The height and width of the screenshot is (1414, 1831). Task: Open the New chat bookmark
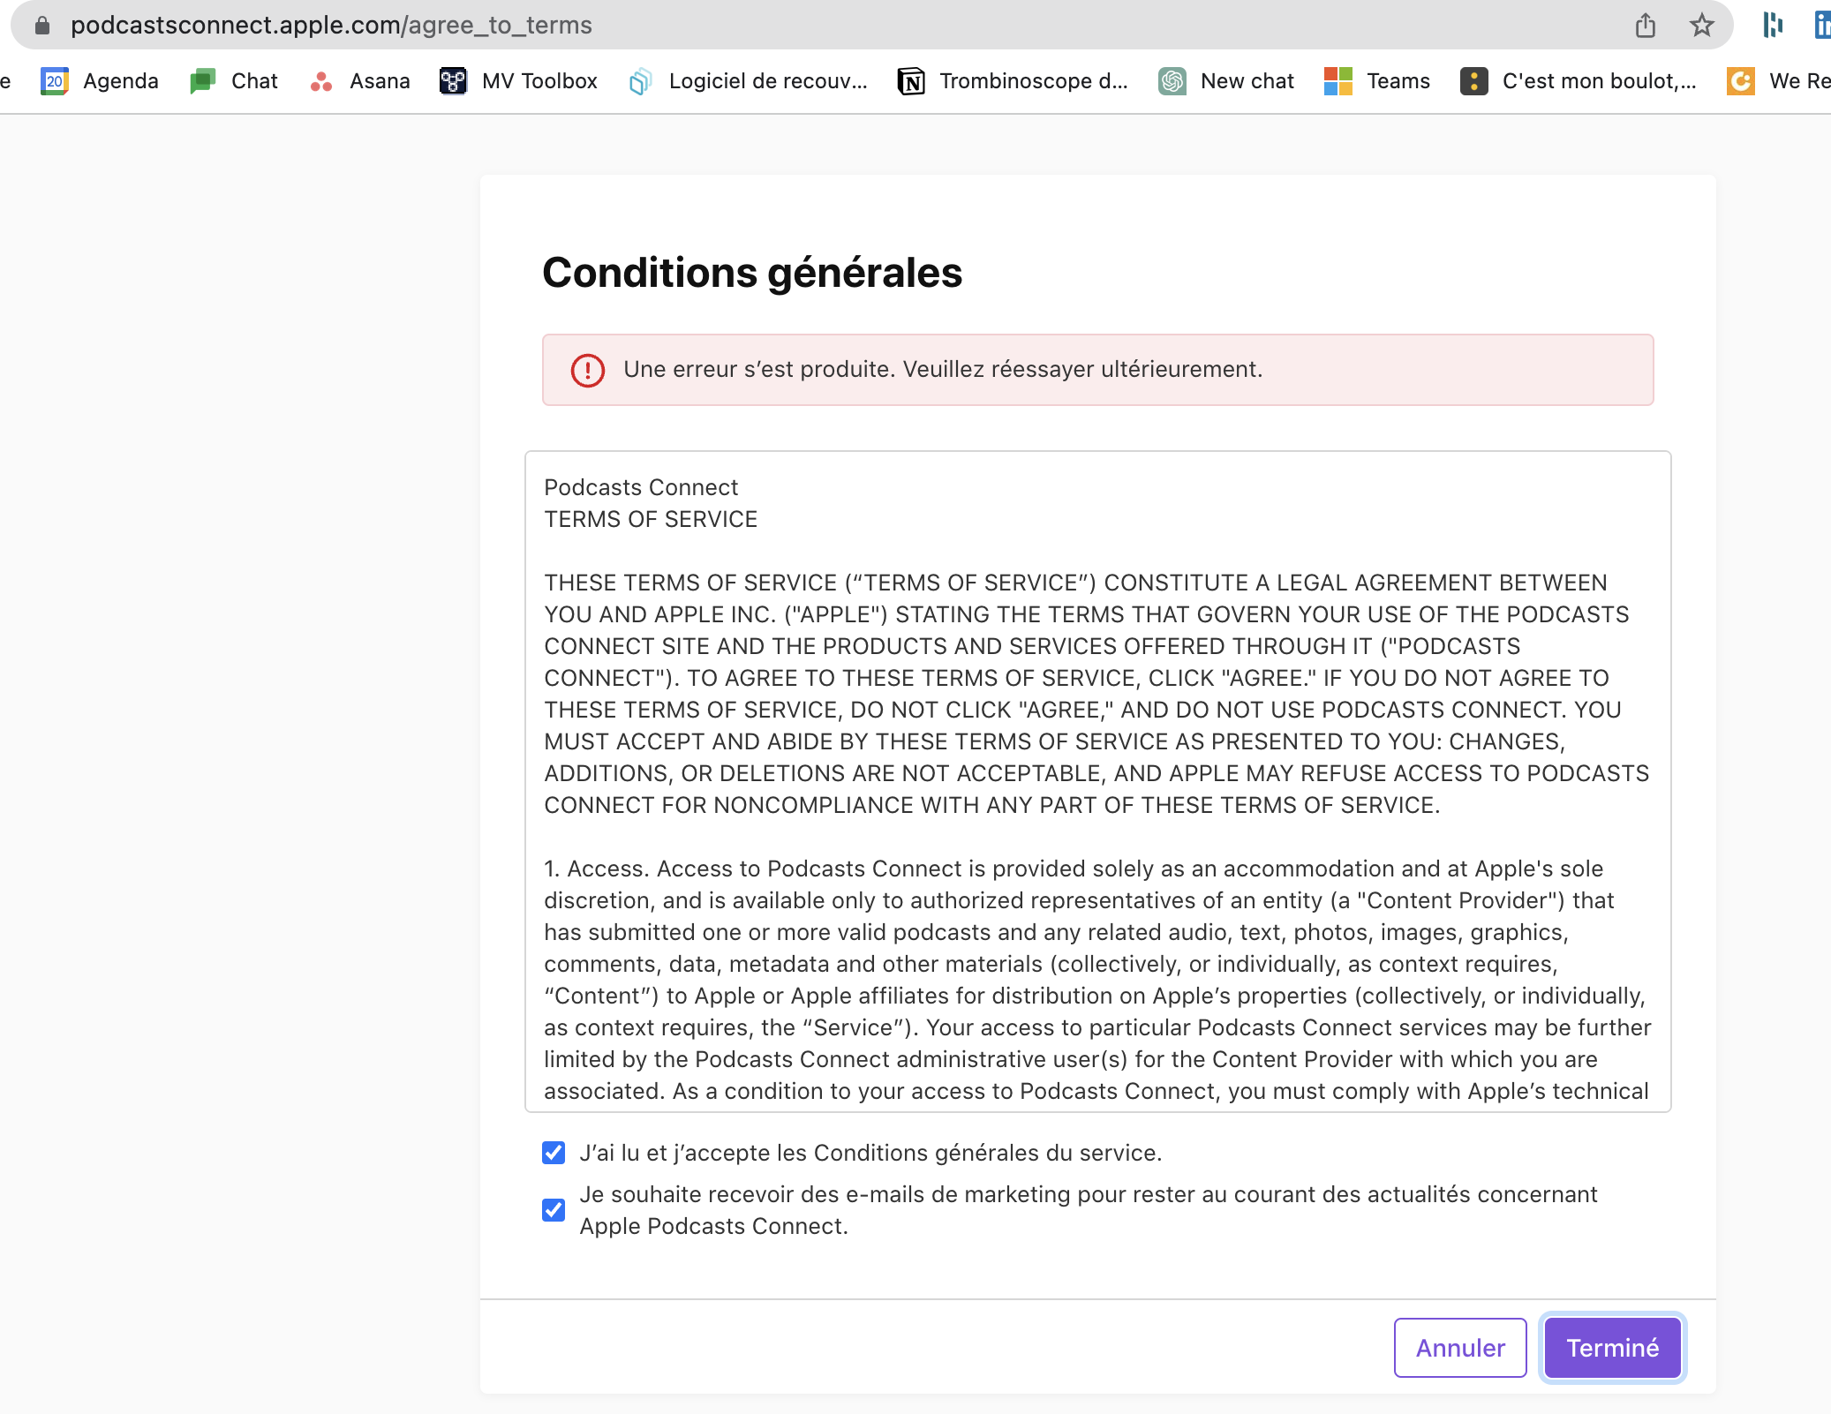pos(1226,81)
